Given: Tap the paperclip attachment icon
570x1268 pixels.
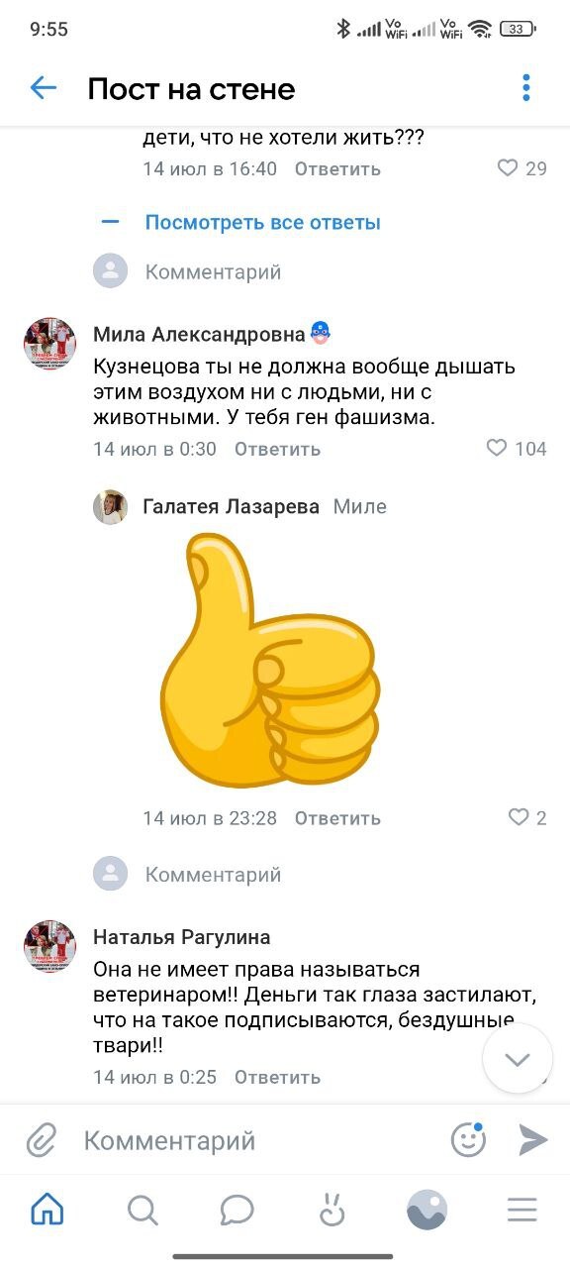Looking at the screenshot, I should tap(41, 1140).
